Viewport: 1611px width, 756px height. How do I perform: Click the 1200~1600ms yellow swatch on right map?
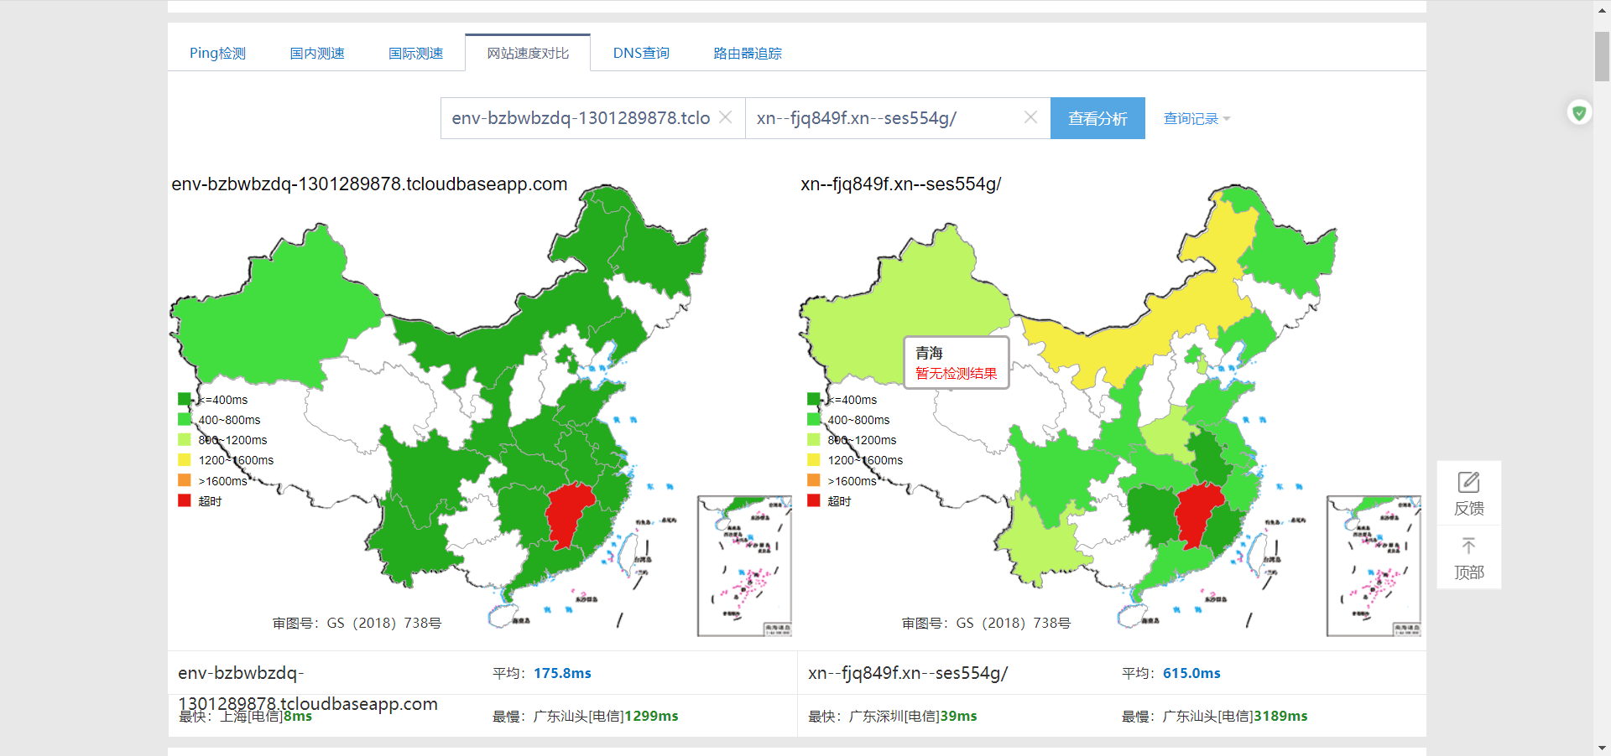(814, 460)
